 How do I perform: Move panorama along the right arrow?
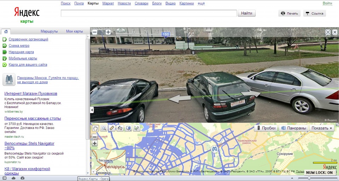coord(251,94)
